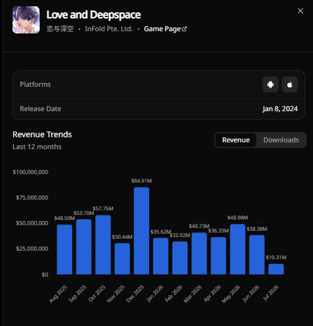This screenshot has height=326, width=313.
Task: Click the Aug 2025 axis label
Action: pos(58,294)
